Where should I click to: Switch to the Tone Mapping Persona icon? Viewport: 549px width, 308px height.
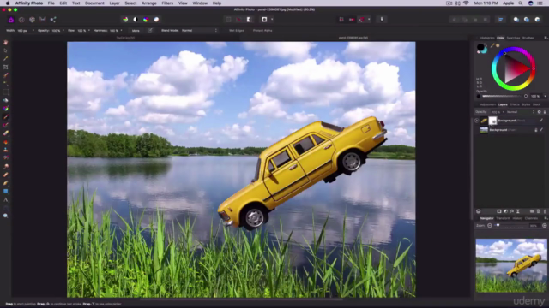click(x=43, y=20)
